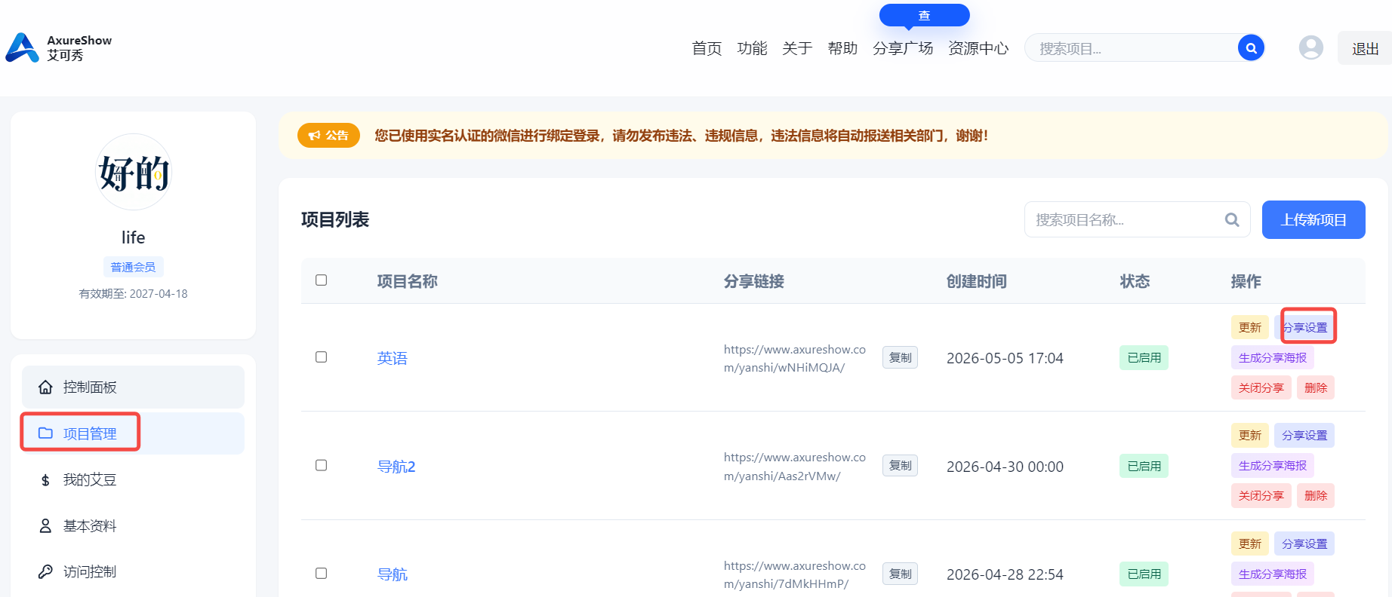The width and height of the screenshot is (1392, 597).
Task: Select 控制面板 in the sidebar
Action: point(133,387)
